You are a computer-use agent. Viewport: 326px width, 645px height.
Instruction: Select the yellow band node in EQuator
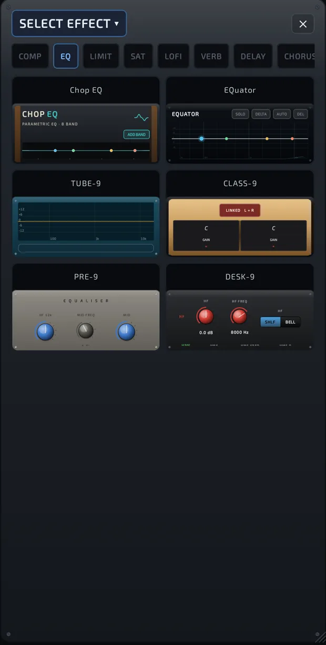click(267, 139)
